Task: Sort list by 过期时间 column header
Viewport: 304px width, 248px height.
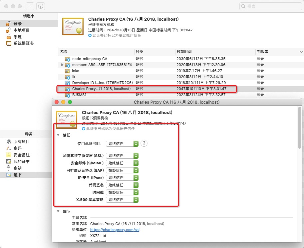Action: click(215, 52)
